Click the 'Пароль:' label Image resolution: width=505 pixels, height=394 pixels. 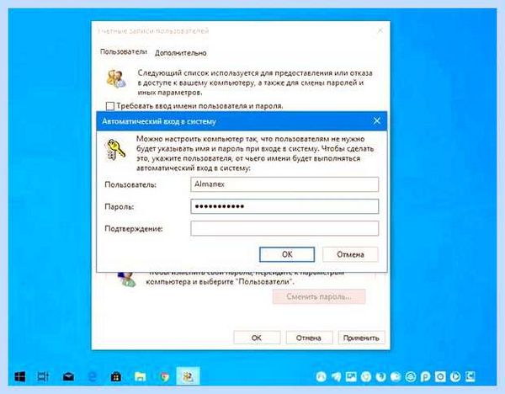120,206
